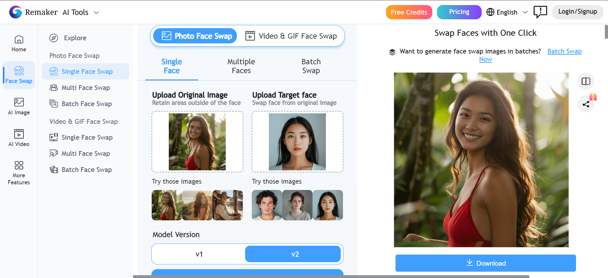Screen dimensions: 608x278
Task: Open the Pricing page button
Action: click(x=459, y=12)
